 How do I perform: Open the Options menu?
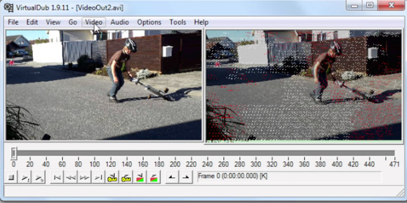[149, 22]
